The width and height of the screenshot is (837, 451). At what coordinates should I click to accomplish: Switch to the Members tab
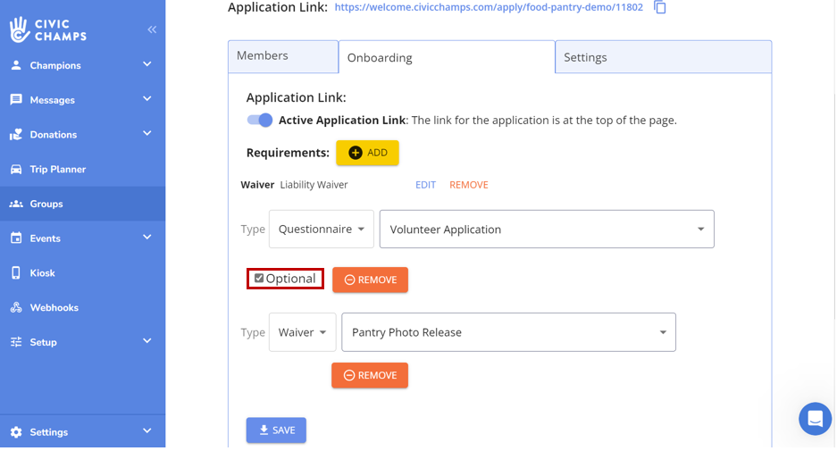pyautogui.click(x=282, y=56)
